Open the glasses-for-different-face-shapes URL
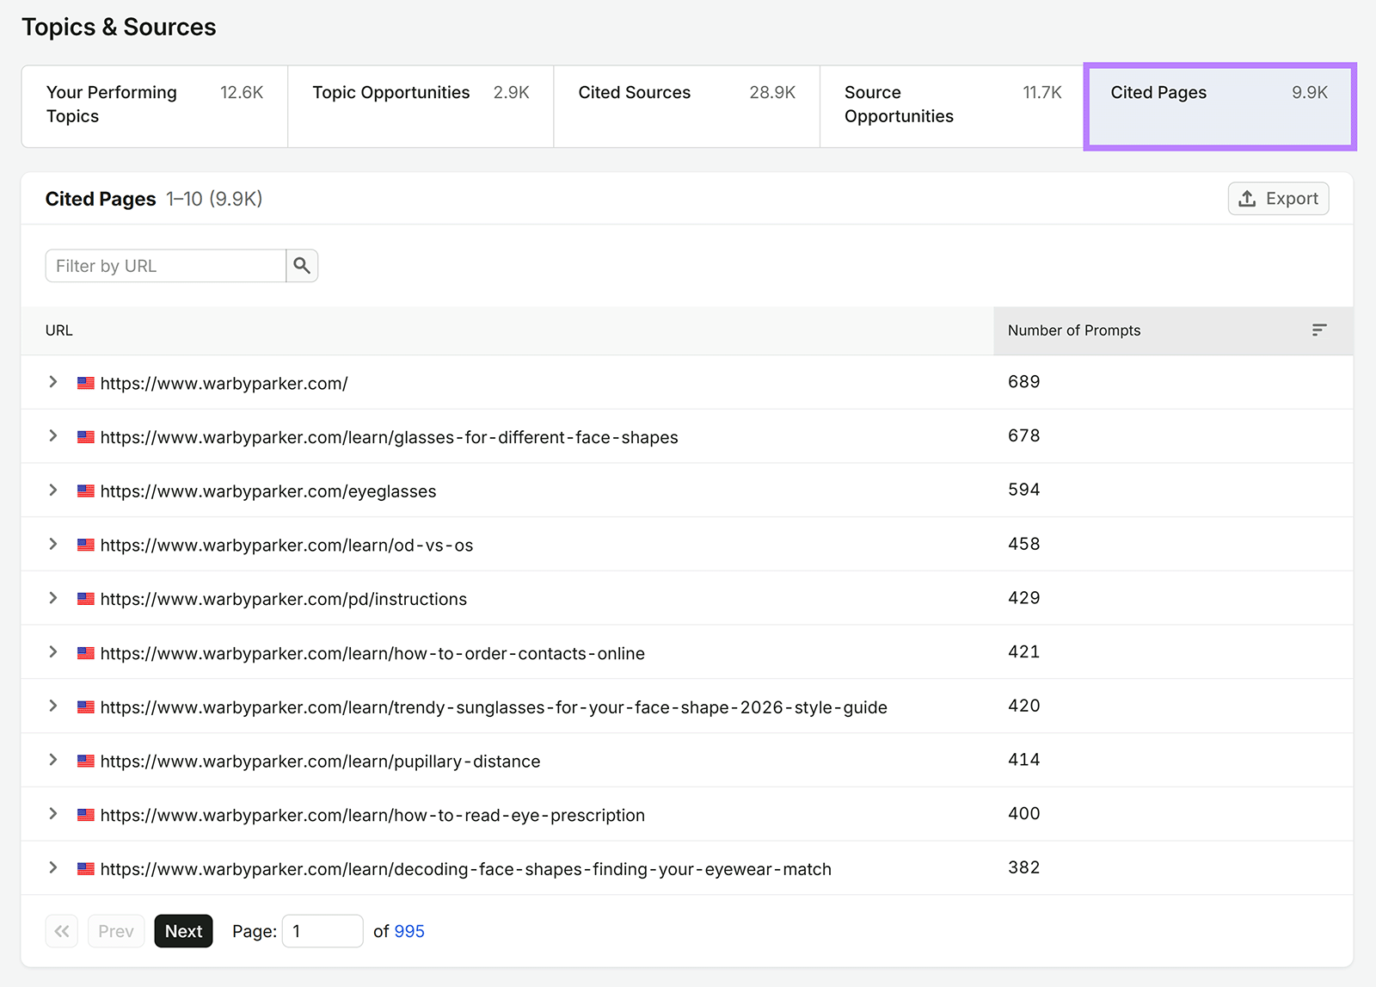The image size is (1376, 987). click(389, 437)
